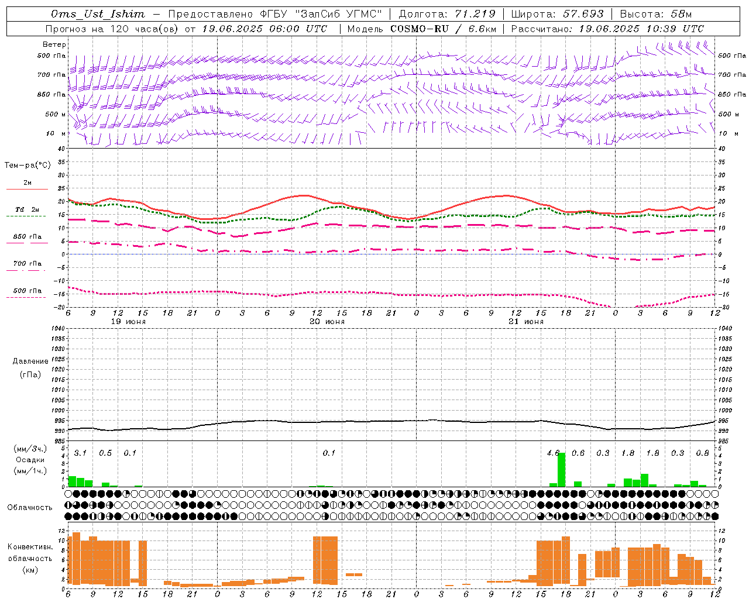This screenshot has height=599, width=749.
Task: Click the "Осадки" precipitation label
Action: click(30, 460)
